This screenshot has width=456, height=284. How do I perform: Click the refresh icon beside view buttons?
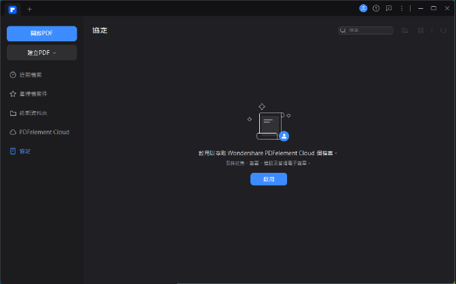[x=443, y=31]
